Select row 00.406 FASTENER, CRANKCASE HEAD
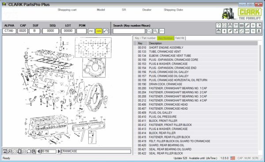The height and width of the screenshot is (162, 265). [196, 104]
